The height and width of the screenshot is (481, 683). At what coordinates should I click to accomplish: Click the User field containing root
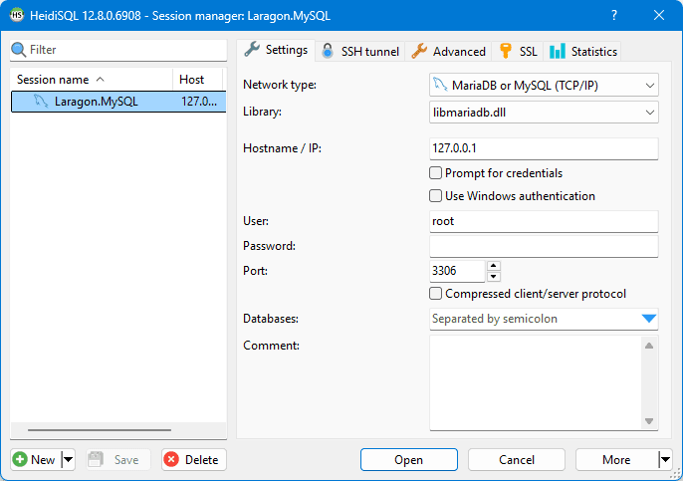click(x=544, y=221)
